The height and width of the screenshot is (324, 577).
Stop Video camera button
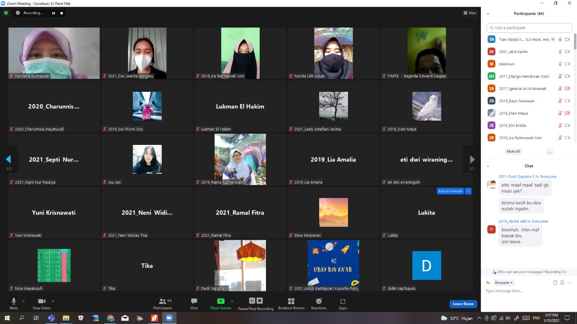[x=41, y=303]
